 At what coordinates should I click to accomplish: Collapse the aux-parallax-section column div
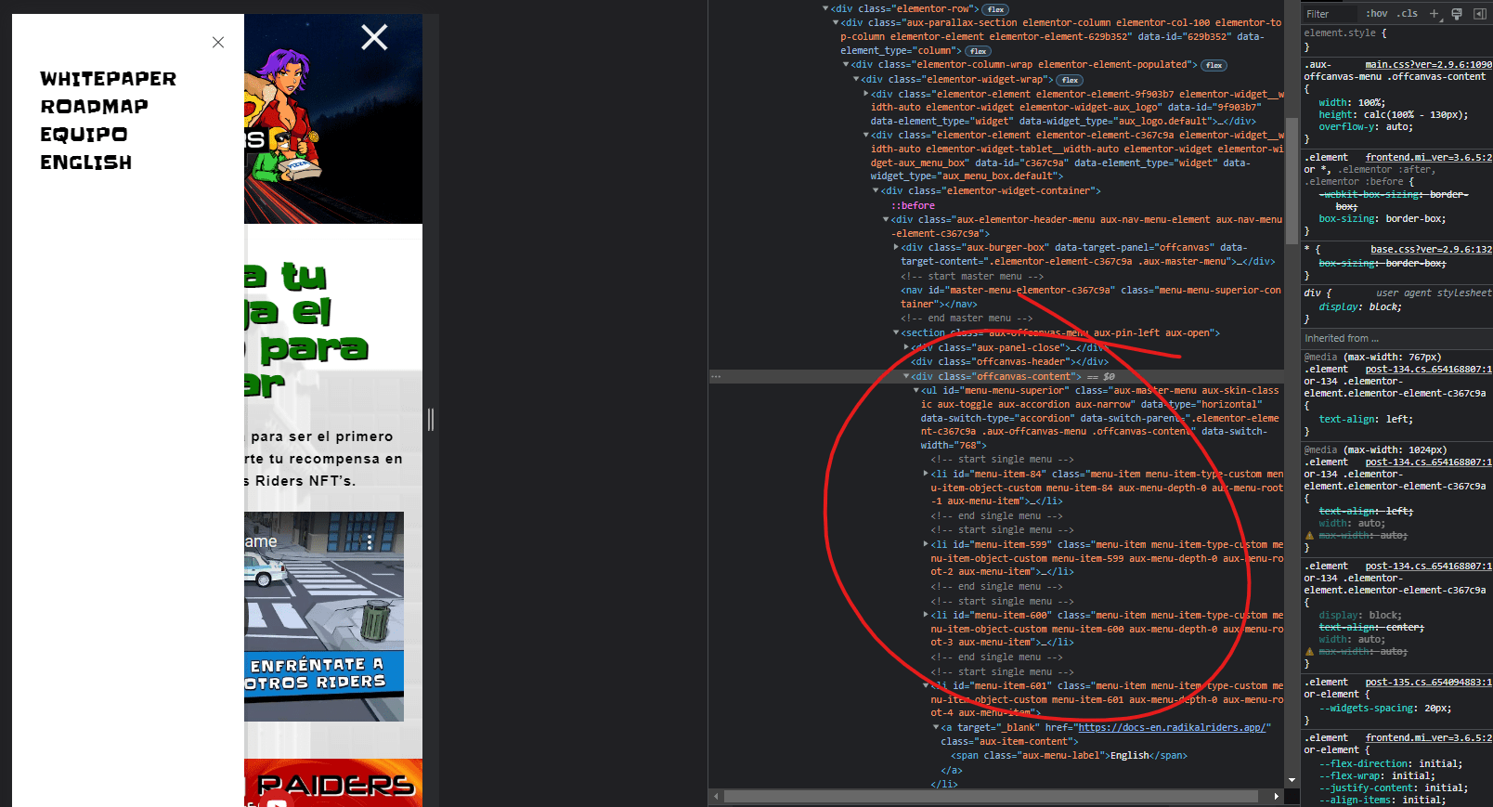pyautogui.click(x=835, y=22)
